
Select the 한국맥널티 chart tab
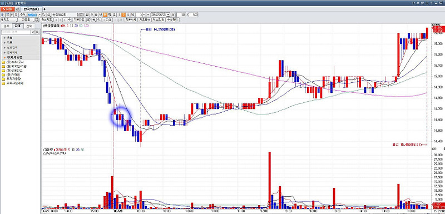31,9
